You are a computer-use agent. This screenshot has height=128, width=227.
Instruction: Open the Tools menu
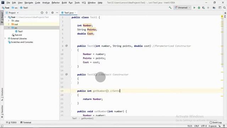[x=77, y=2]
